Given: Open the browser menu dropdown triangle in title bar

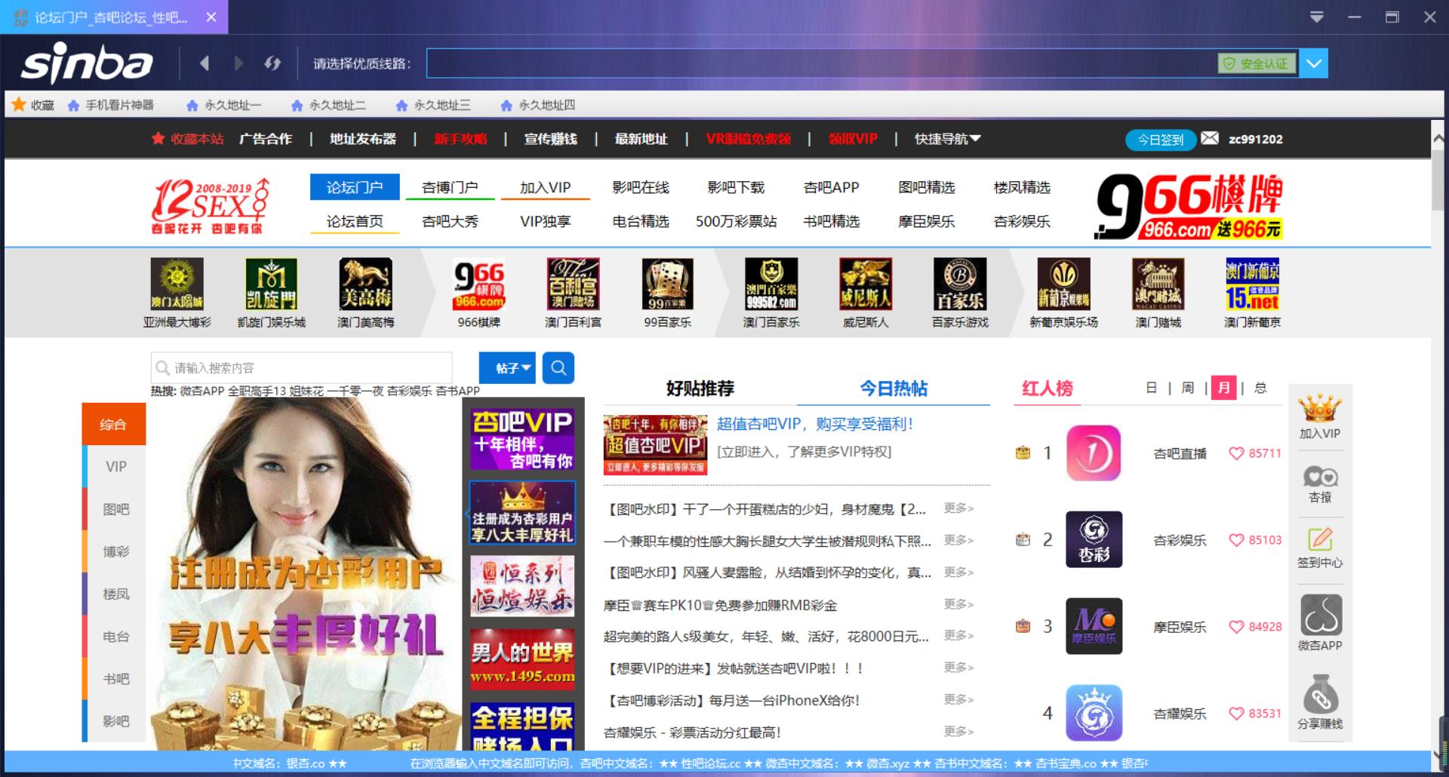Looking at the screenshot, I should point(1317,17).
